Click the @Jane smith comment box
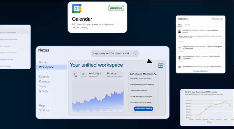Viewport: 234px width, 129px height. pyautogui.click(x=200, y=37)
